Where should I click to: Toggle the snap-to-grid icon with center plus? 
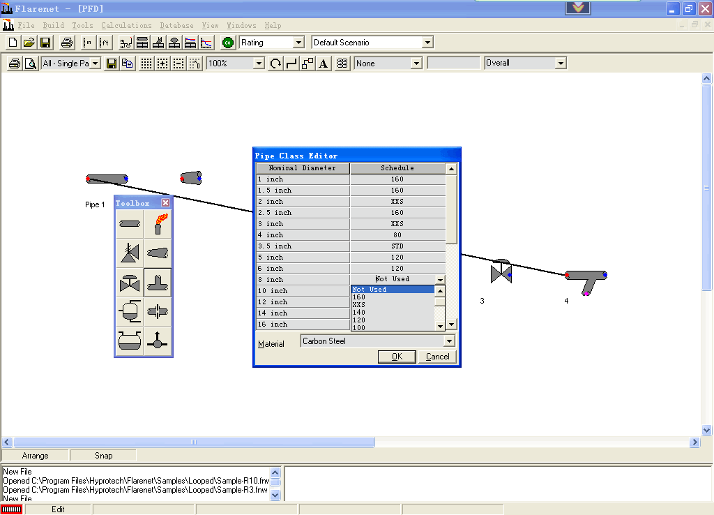tap(162, 64)
